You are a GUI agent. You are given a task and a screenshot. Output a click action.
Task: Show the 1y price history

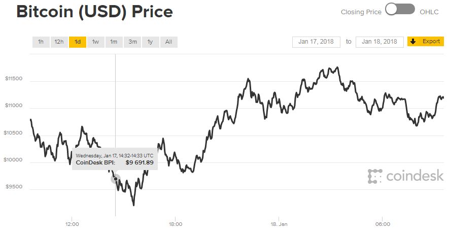click(151, 42)
